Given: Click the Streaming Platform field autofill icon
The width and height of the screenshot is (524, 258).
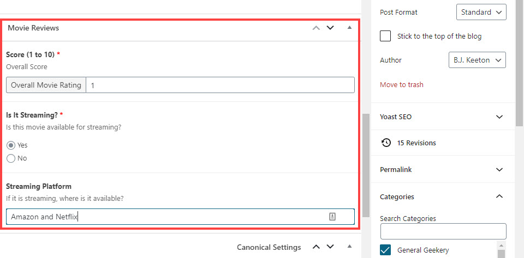Looking at the screenshot, I should (x=332, y=217).
